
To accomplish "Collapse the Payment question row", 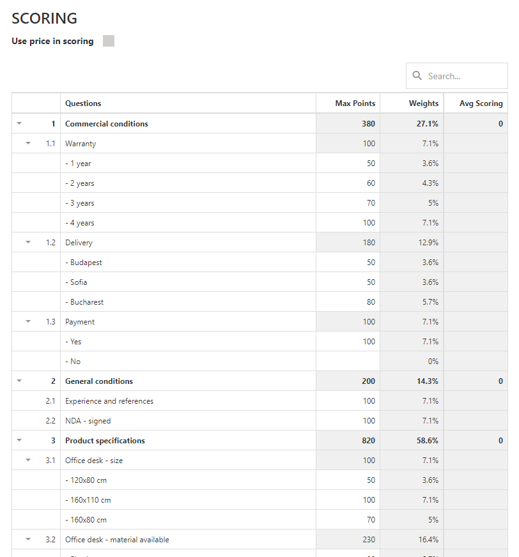I will 28,321.
